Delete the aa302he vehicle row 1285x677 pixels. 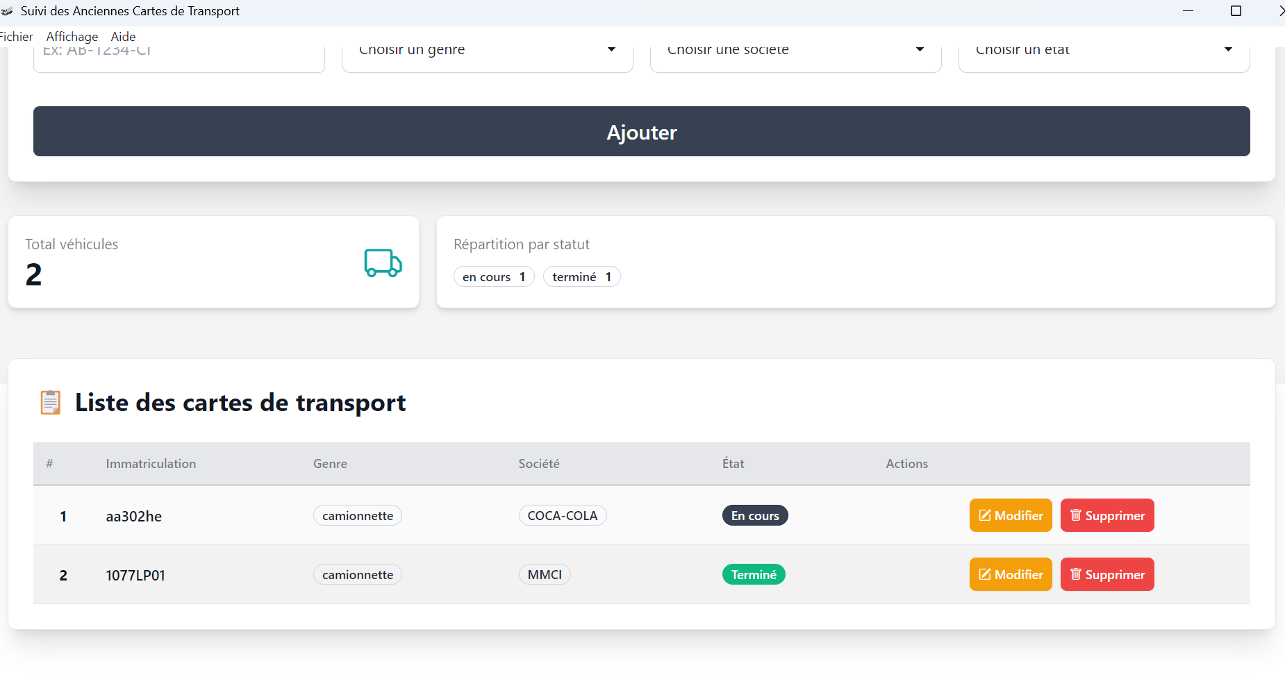1106,515
